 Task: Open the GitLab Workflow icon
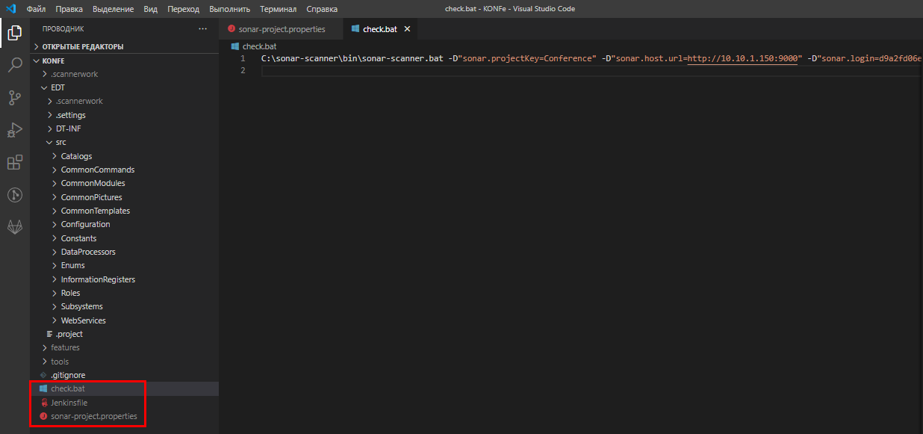tap(14, 226)
